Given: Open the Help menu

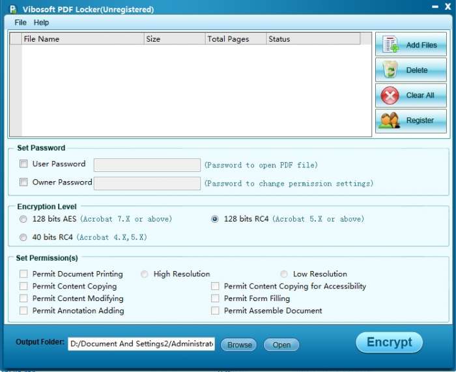Looking at the screenshot, I should coord(41,23).
